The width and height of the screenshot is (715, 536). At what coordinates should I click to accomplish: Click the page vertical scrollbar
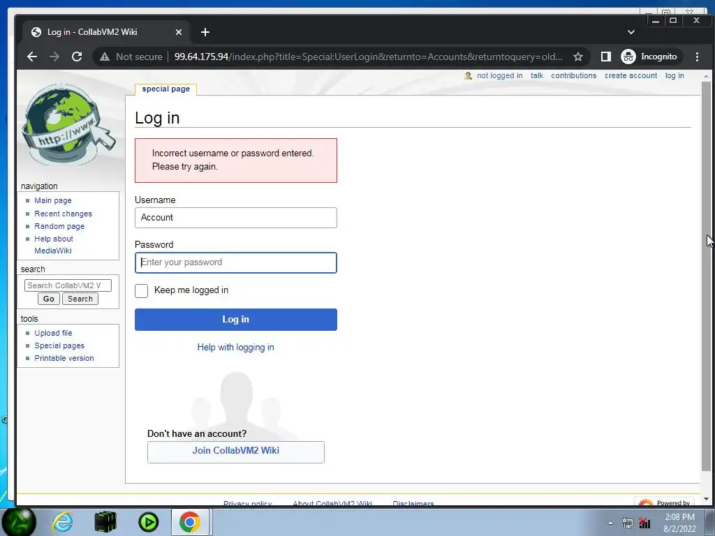(x=706, y=276)
